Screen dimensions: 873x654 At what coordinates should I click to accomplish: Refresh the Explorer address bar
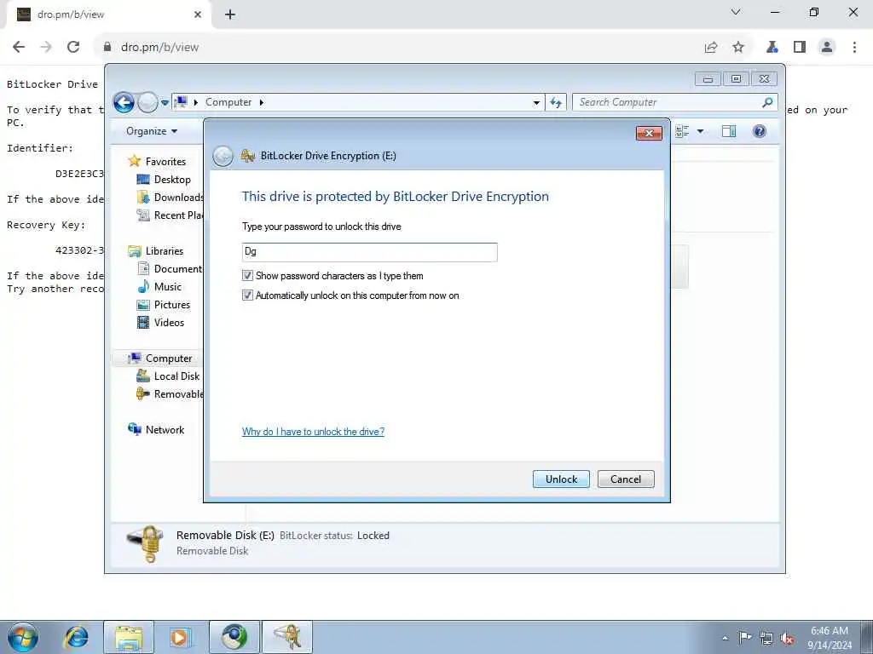tap(556, 102)
